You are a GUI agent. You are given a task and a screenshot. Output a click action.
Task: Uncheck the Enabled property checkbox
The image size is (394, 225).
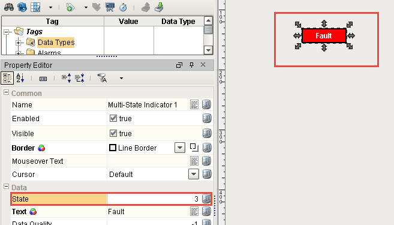113,118
